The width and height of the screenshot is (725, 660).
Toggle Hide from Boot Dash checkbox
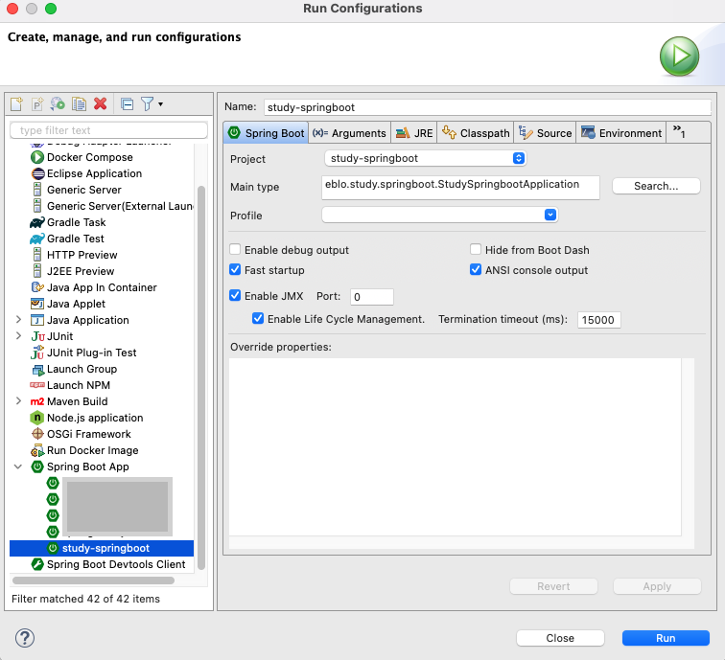coord(476,249)
